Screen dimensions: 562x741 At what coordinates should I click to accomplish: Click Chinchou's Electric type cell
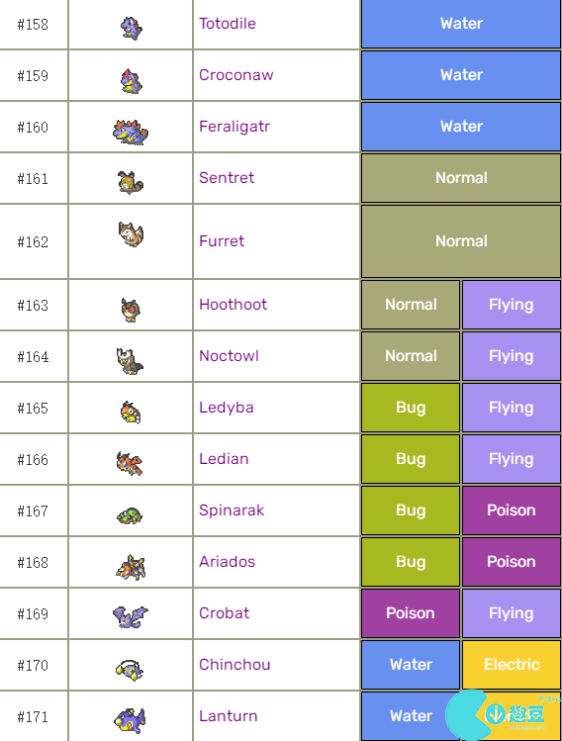point(512,665)
